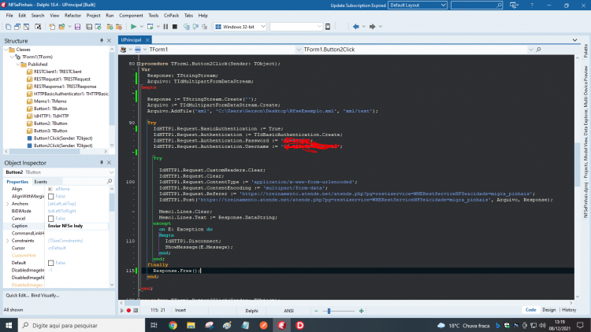Collapse the Classes tree node
Image resolution: width=591 pixels, height=332 pixels.
6,50
